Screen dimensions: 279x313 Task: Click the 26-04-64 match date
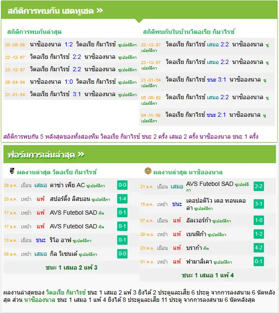coord(15,82)
